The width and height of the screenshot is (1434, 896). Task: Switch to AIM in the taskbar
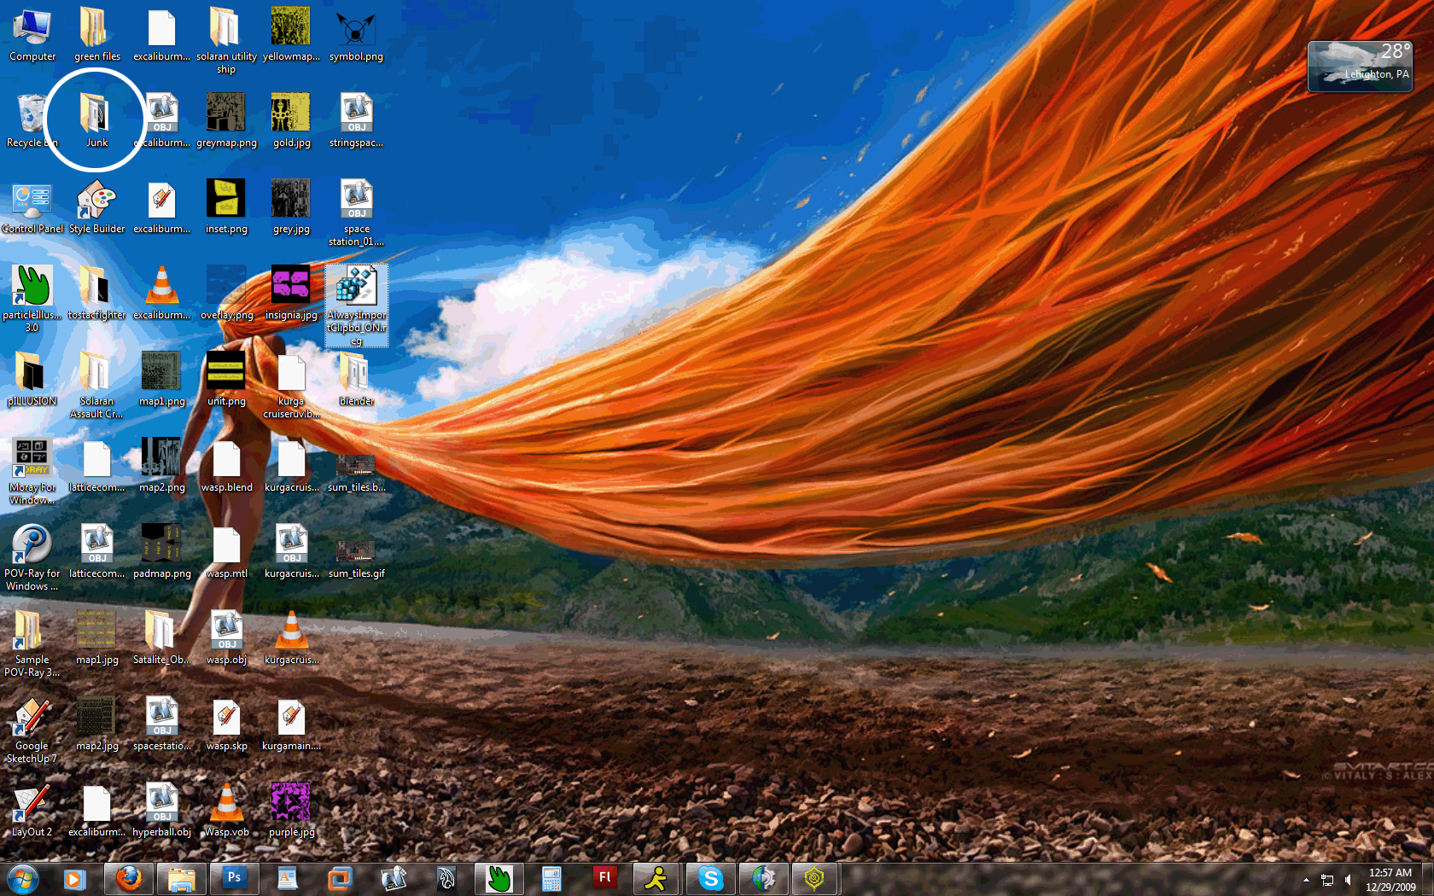pos(656,879)
